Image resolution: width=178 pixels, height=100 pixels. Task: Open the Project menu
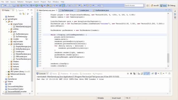point(43,2)
